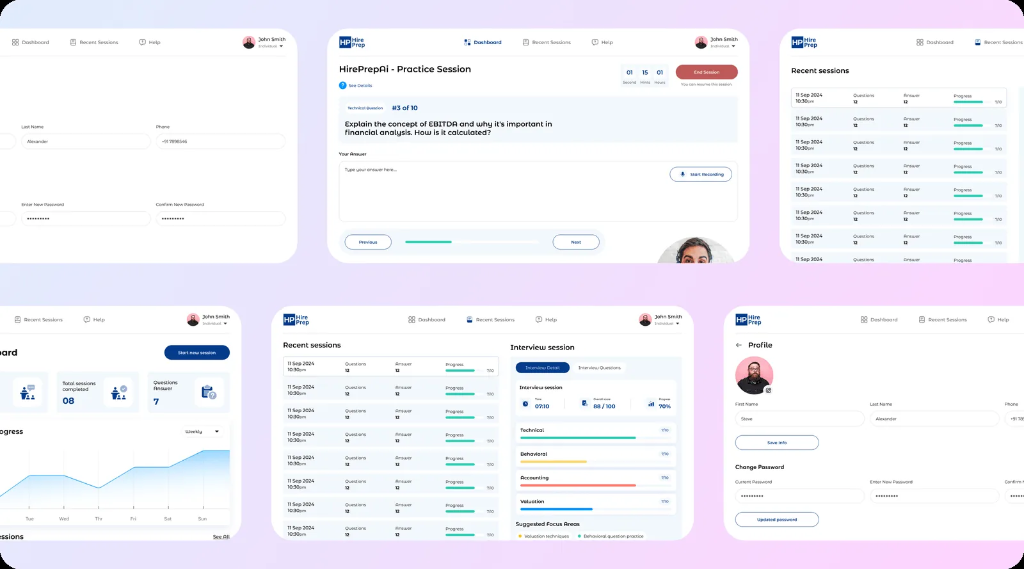Click the End Session button
The width and height of the screenshot is (1024, 569).
(707, 72)
